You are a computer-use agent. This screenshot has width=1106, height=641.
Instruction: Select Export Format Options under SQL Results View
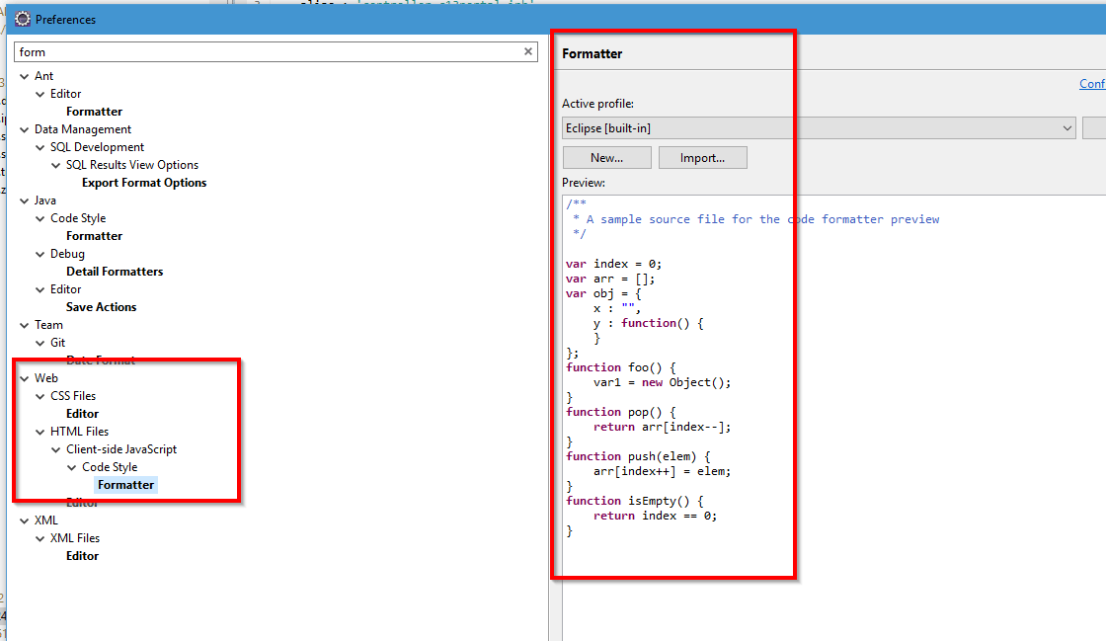143,182
